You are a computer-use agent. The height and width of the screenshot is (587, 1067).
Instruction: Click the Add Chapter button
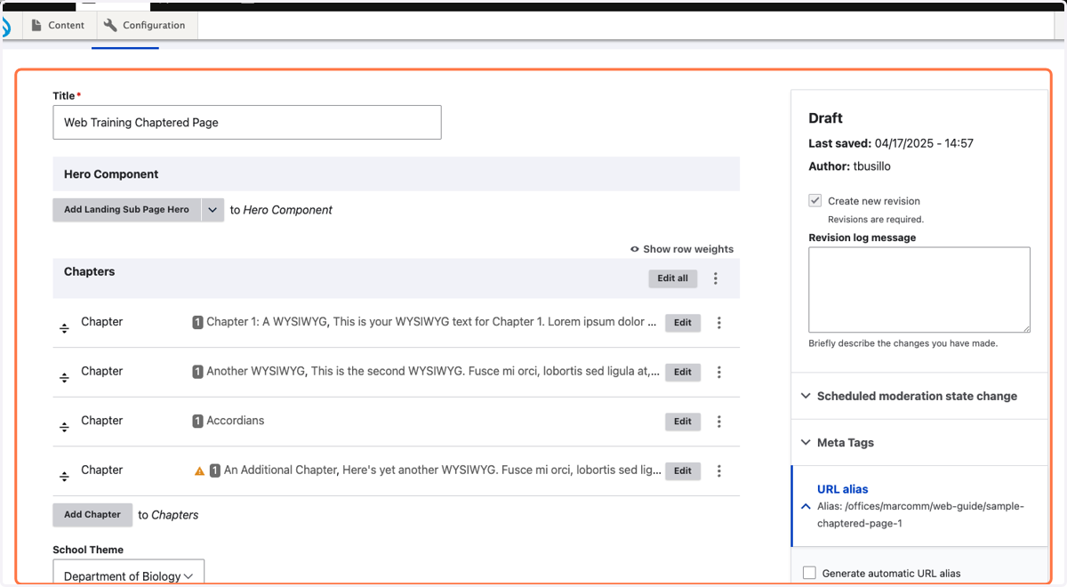coord(92,514)
